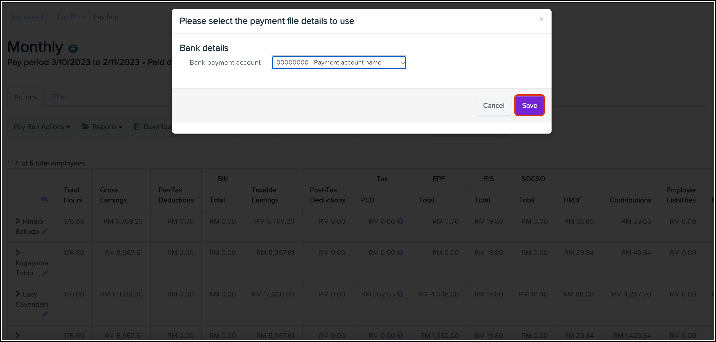716x342 pixels.
Task: Click the PCB help icon beside RM 362.65
Action: click(x=400, y=294)
